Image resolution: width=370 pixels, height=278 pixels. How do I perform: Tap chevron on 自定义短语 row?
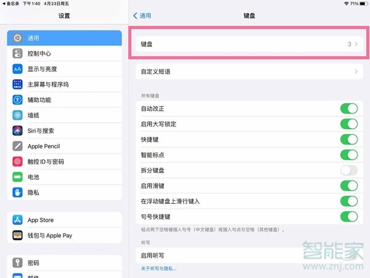pos(356,72)
